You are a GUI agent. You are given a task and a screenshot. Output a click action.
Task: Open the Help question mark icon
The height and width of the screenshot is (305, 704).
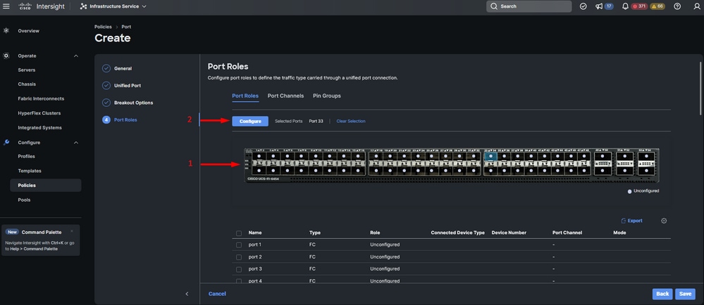677,6
